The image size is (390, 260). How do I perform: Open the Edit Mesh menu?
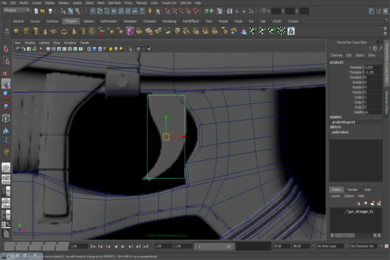click(114, 3)
